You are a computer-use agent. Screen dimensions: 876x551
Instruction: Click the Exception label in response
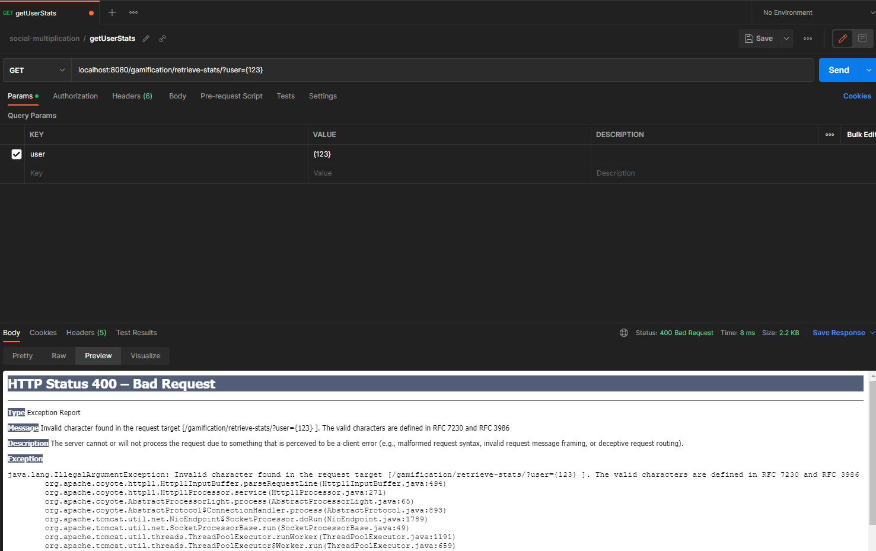[25, 458]
